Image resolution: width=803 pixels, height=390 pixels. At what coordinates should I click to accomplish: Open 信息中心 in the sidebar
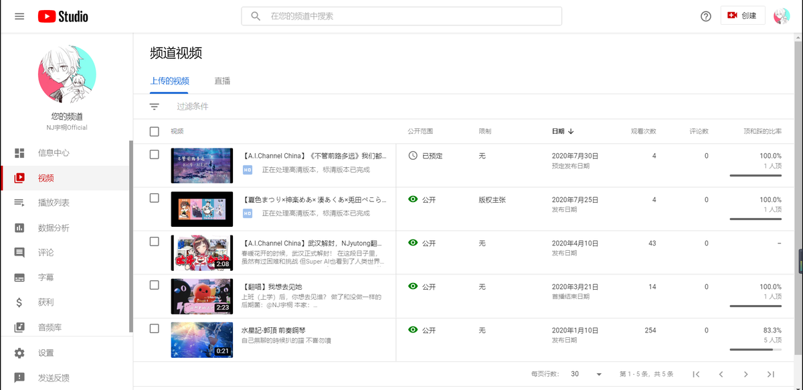pos(65,153)
